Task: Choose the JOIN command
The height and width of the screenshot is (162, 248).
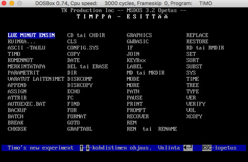Action: click(x=133, y=54)
